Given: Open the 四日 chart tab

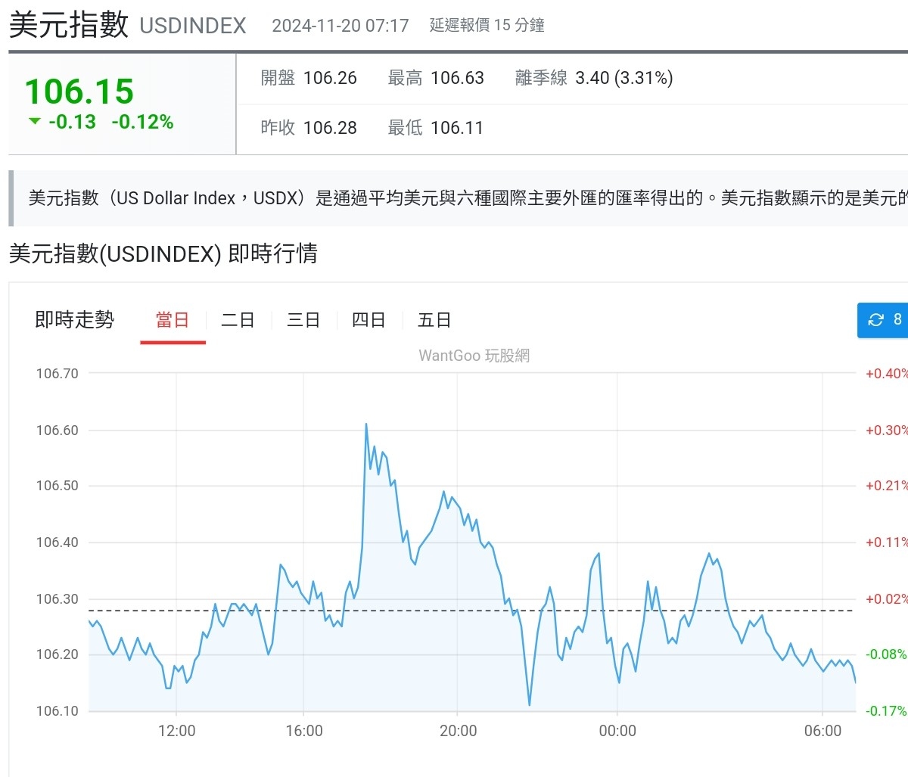Looking at the screenshot, I should pyautogui.click(x=368, y=320).
